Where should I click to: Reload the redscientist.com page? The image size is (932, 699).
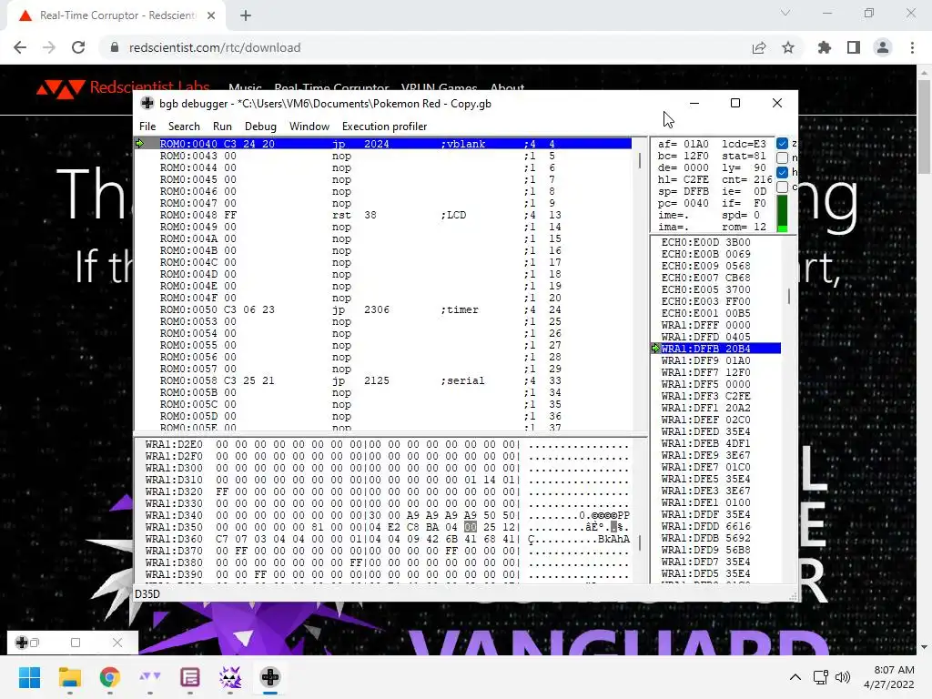point(78,47)
